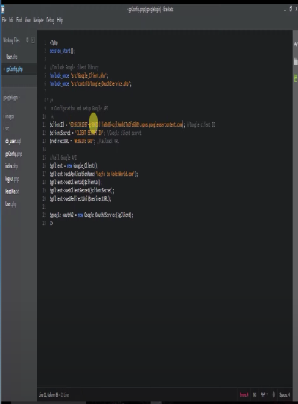Expand the src folder in project tree
The image size is (298, 404).
[x=7, y=128]
